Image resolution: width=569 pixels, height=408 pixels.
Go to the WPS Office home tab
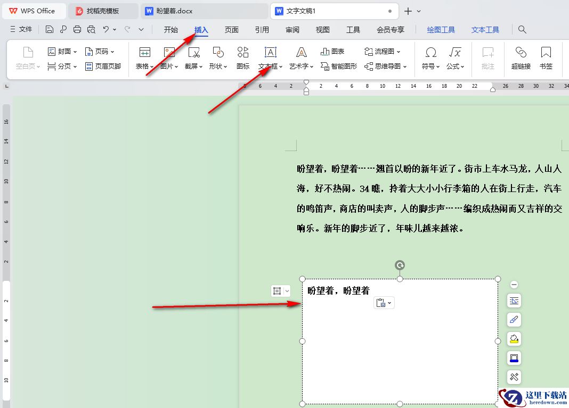(34, 11)
